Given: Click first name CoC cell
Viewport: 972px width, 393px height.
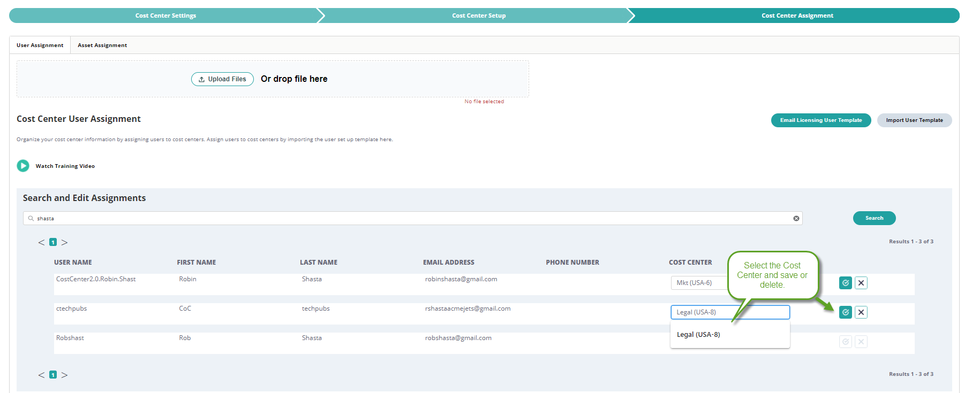Looking at the screenshot, I should [185, 309].
